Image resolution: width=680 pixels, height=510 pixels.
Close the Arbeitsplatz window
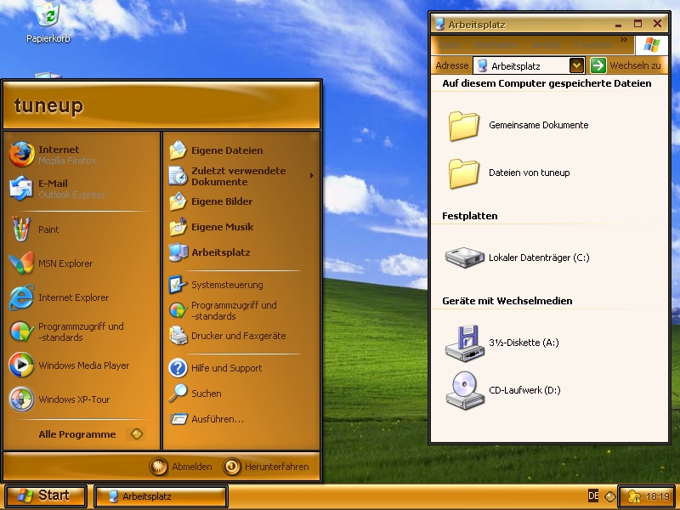[657, 24]
